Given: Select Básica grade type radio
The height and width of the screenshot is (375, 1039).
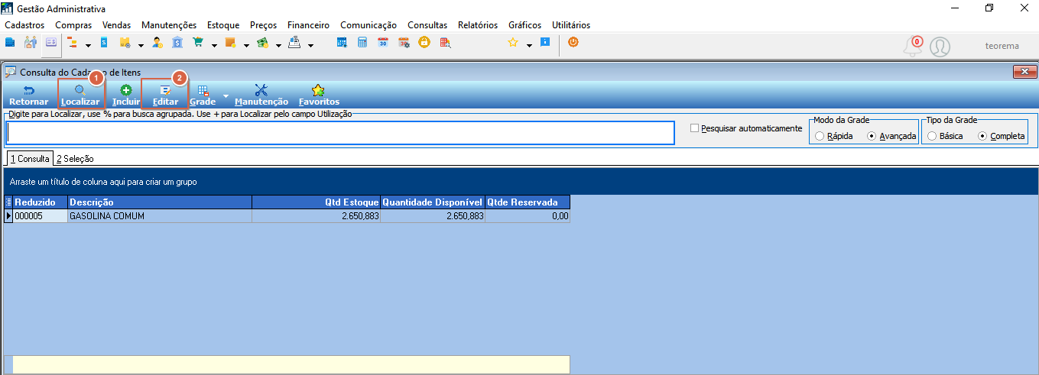Looking at the screenshot, I should tap(931, 136).
